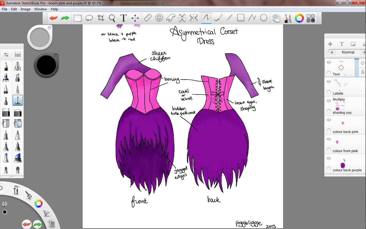
Task: Open the color wheel in the lagoon
Action: point(38,204)
